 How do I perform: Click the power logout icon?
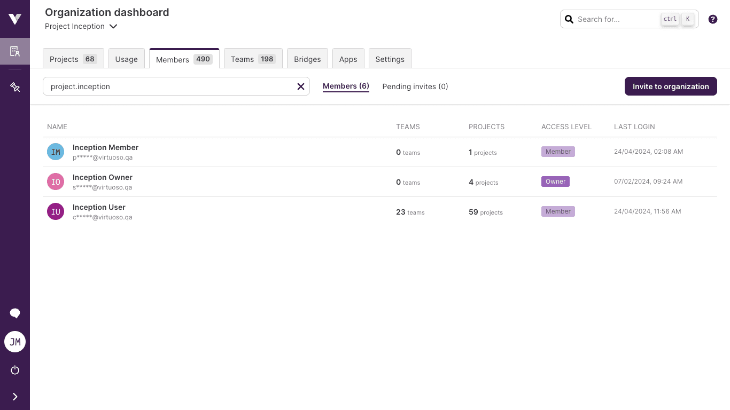click(15, 370)
